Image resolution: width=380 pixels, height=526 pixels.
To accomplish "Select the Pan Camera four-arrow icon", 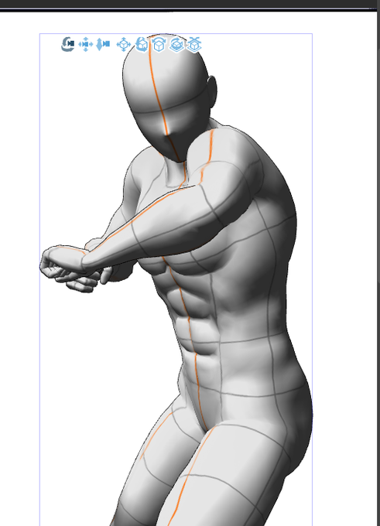I will point(86,44).
